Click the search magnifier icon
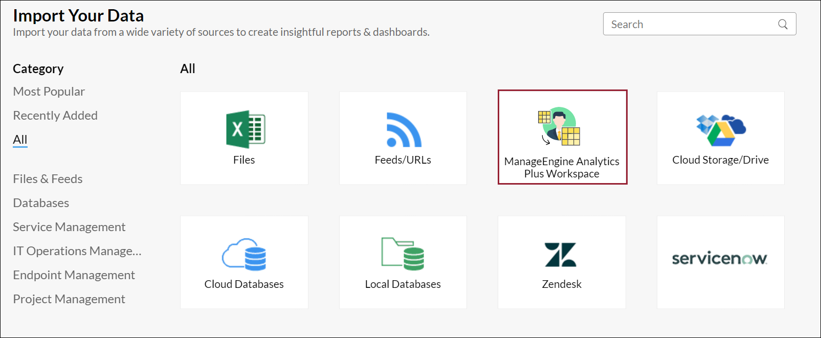 pos(783,24)
